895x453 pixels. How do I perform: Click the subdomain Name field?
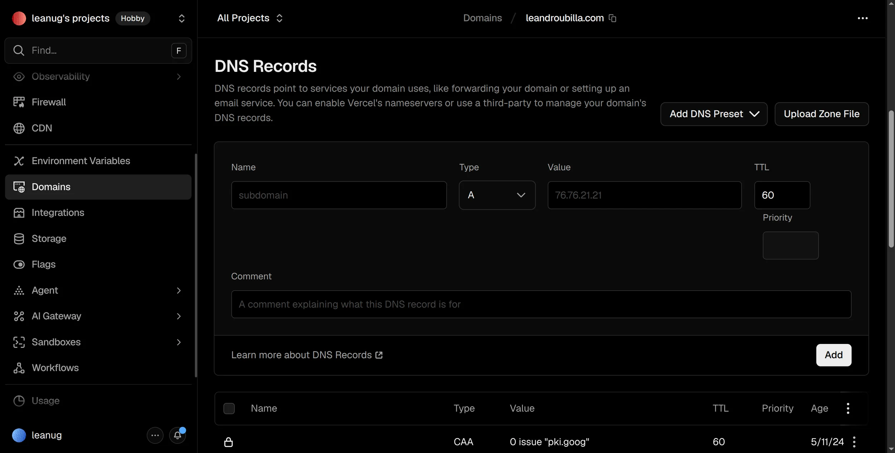pos(339,195)
